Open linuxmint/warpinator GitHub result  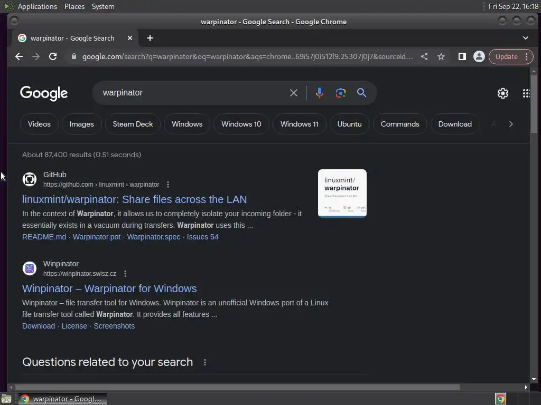pos(134,199)
